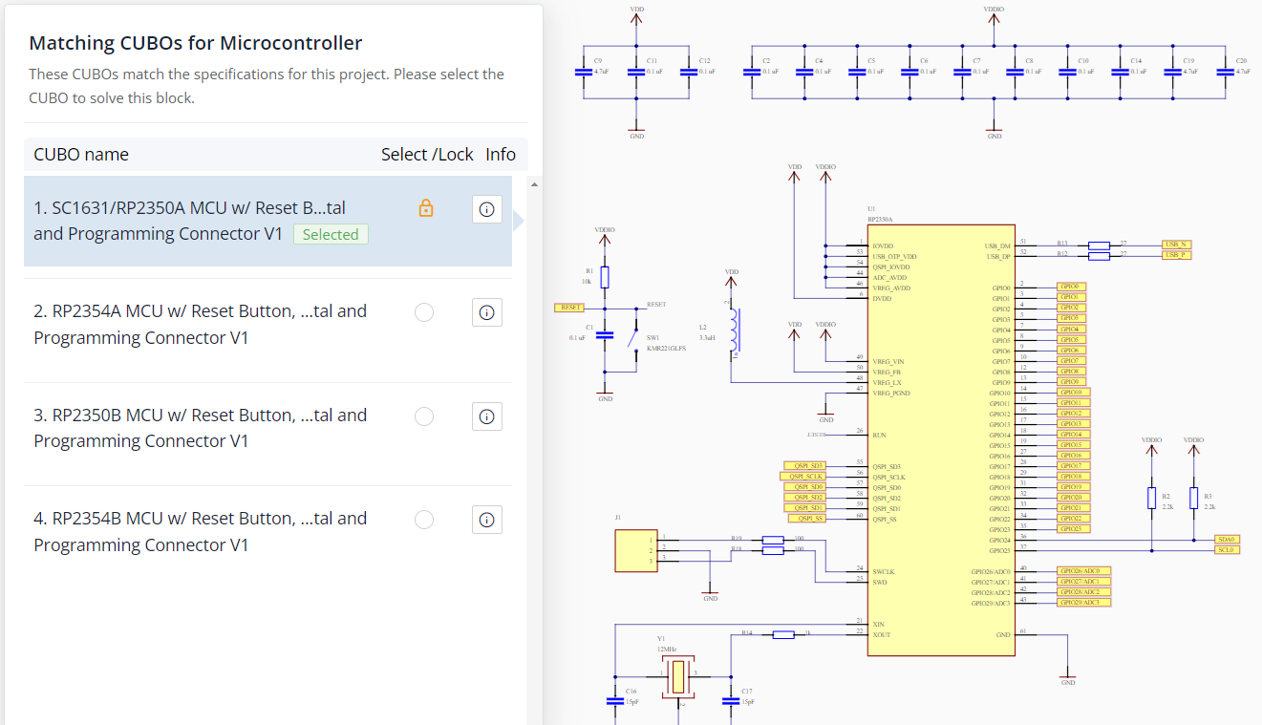This screenshot has height=725, width=1262.
Task: Click the L2 3.3uH inductor symbol
Action: tap(734, 330)
